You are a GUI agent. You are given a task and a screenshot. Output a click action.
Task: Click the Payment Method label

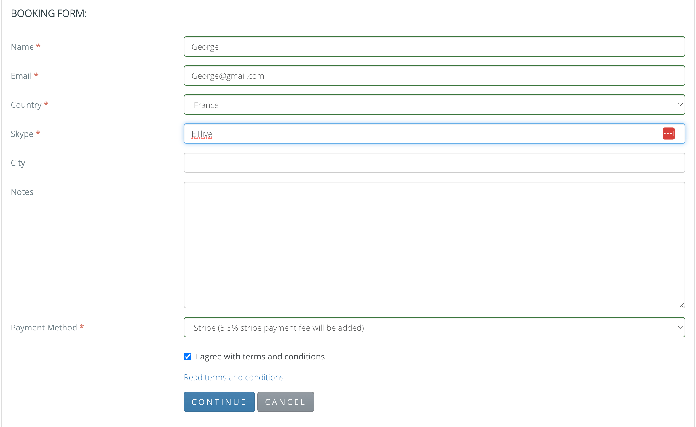click(44, 328)
